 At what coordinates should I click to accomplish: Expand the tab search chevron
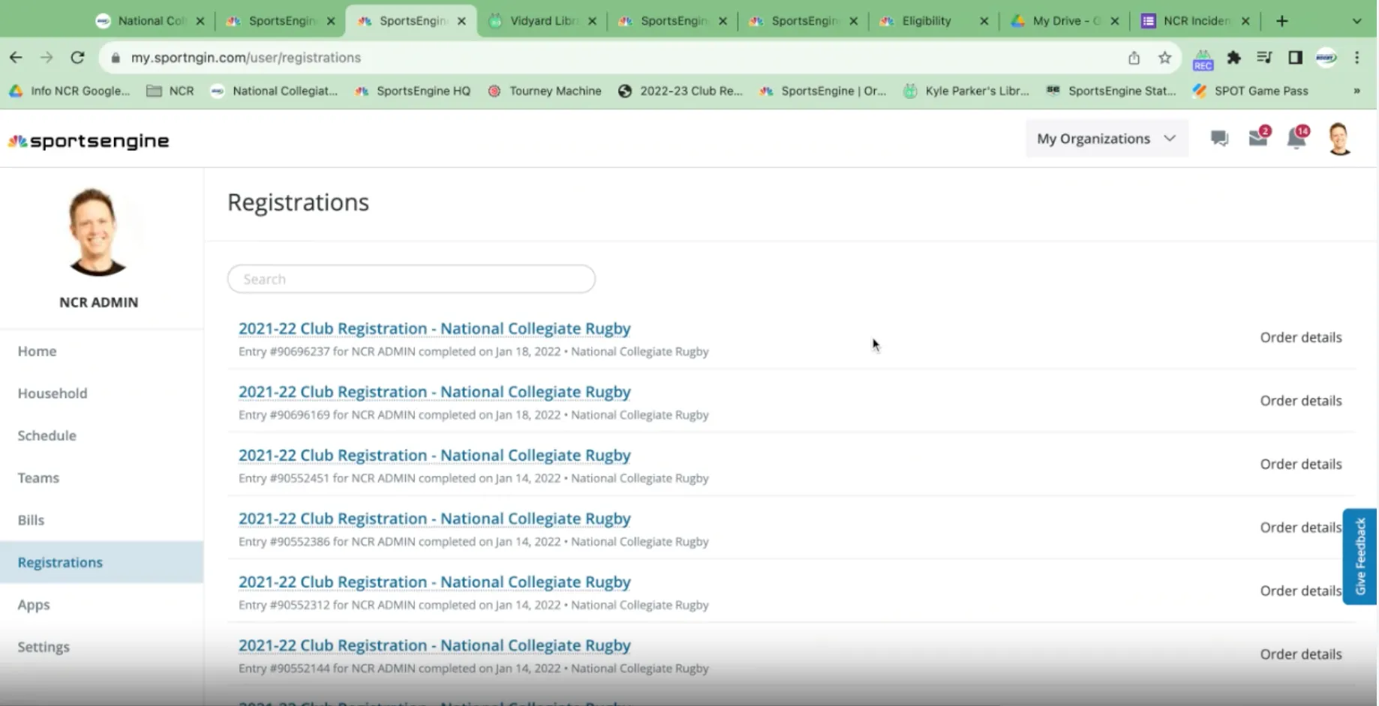1356,21
